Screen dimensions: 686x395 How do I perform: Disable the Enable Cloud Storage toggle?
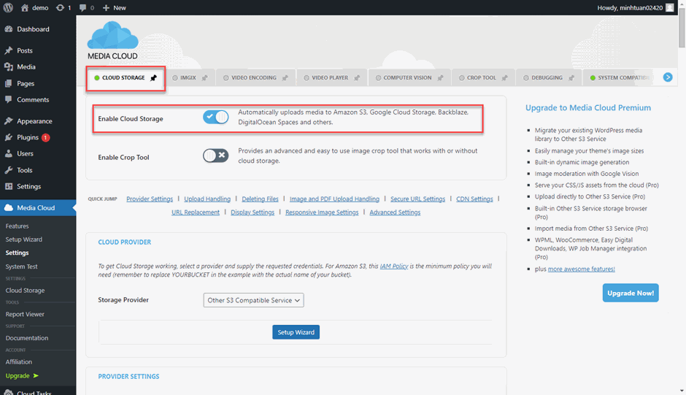coord(216,117)
